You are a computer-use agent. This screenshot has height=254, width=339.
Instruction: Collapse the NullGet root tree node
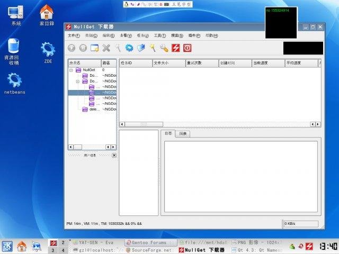(71, 70)
